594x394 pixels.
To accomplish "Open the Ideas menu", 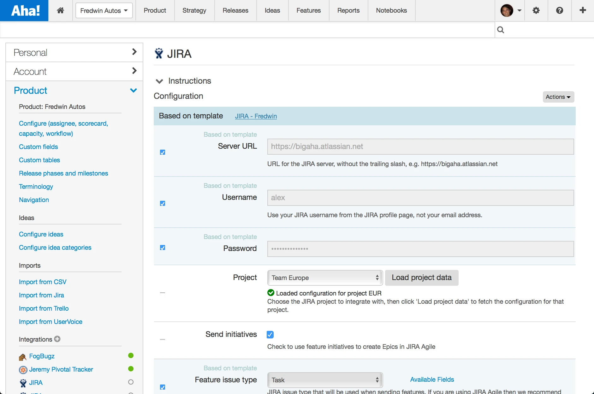I will pos(272,10).
